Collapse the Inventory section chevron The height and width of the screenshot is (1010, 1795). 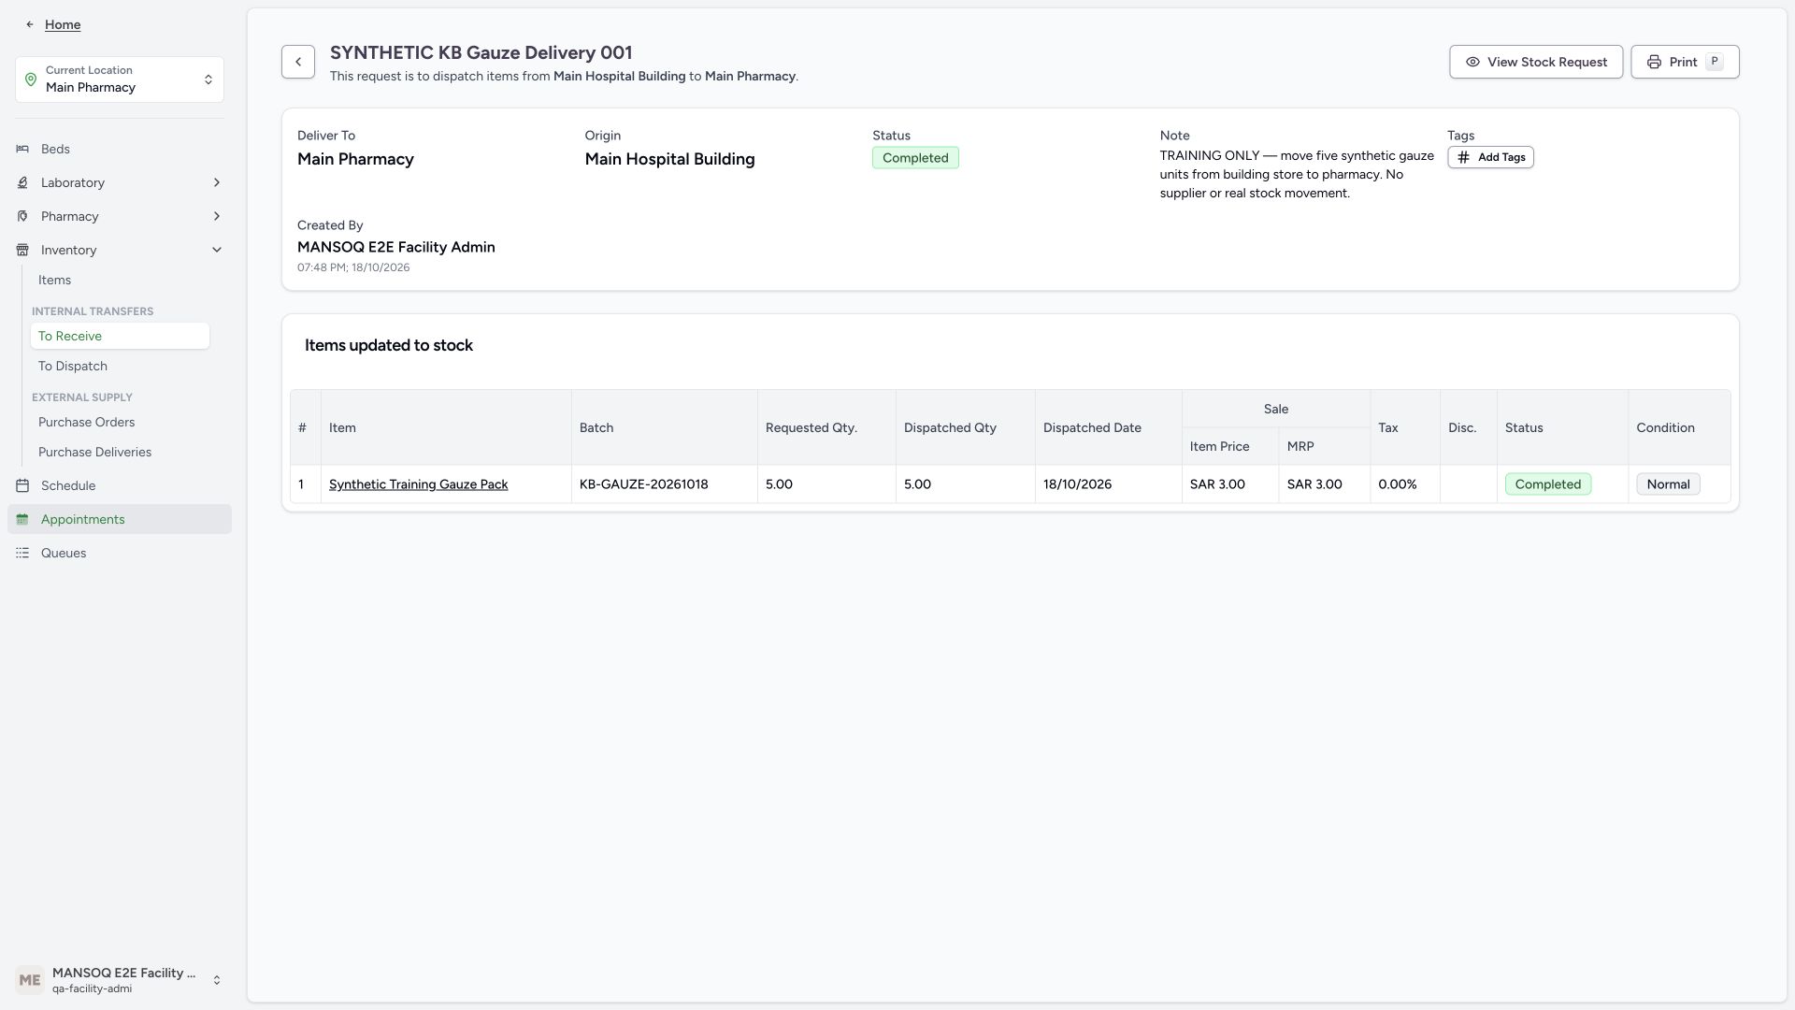217,250
